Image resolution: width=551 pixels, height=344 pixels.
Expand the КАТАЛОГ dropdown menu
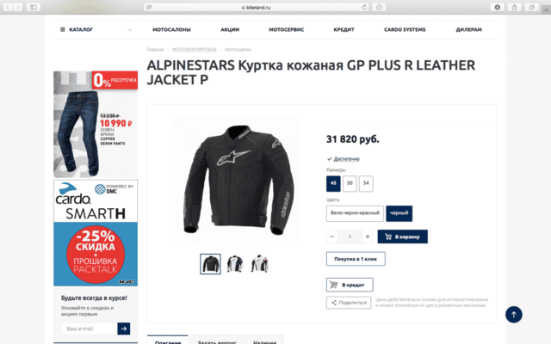pos(96,29)
